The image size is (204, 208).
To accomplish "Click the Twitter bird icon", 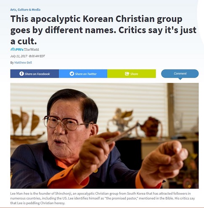I will (x=72, y=74).
